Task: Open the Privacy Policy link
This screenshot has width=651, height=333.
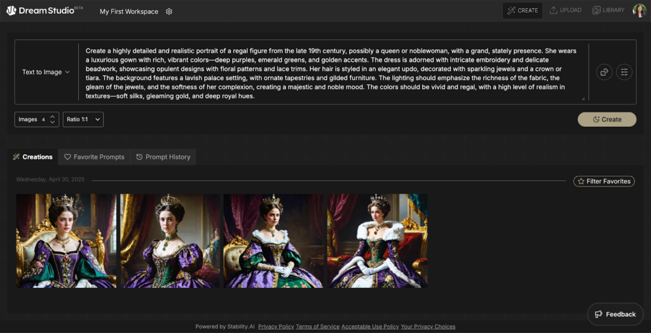Action: [x=276, y=327]
